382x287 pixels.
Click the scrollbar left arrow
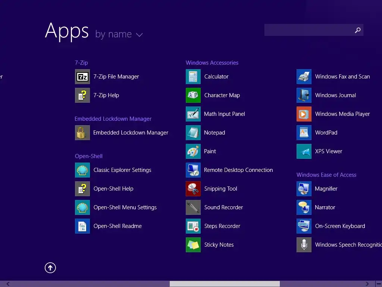[x=8, y=284]
